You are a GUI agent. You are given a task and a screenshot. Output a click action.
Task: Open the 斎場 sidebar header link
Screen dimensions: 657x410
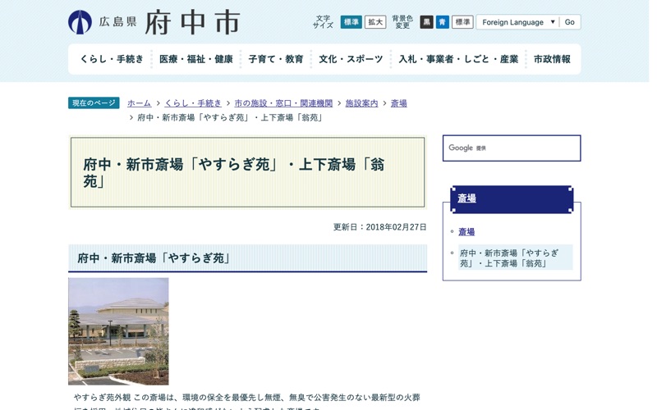tap(466, 198)
